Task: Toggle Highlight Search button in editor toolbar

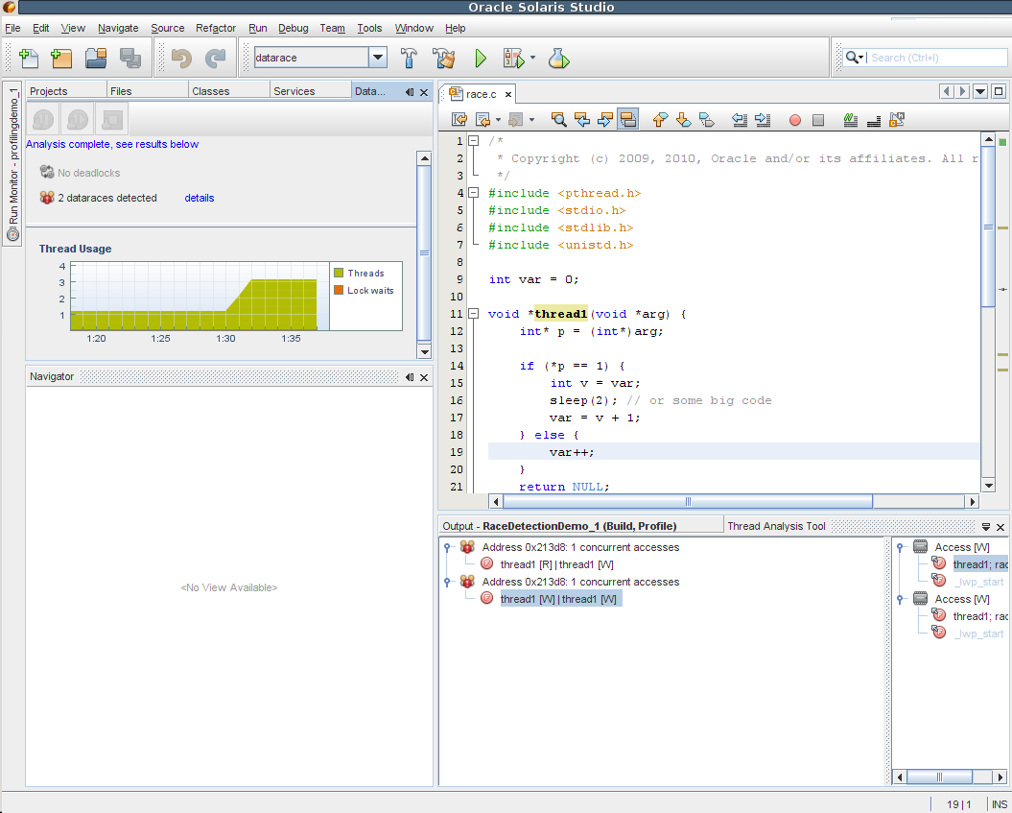Action: click(628, 120)
